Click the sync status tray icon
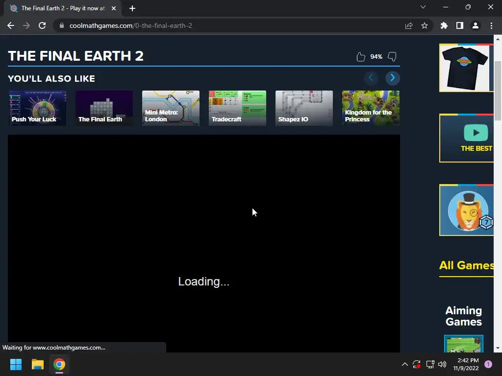The height and width of the screenshot is (376, 502). coord(417,364)
